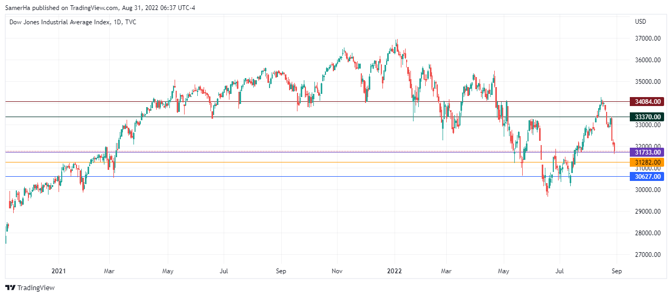Click the 2021 label on time axis
The width and height of the screenshot is (672, 297).
(x=58, y=271)
